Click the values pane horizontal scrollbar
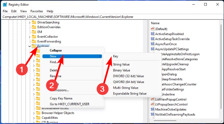 click(x=165, y=121)
